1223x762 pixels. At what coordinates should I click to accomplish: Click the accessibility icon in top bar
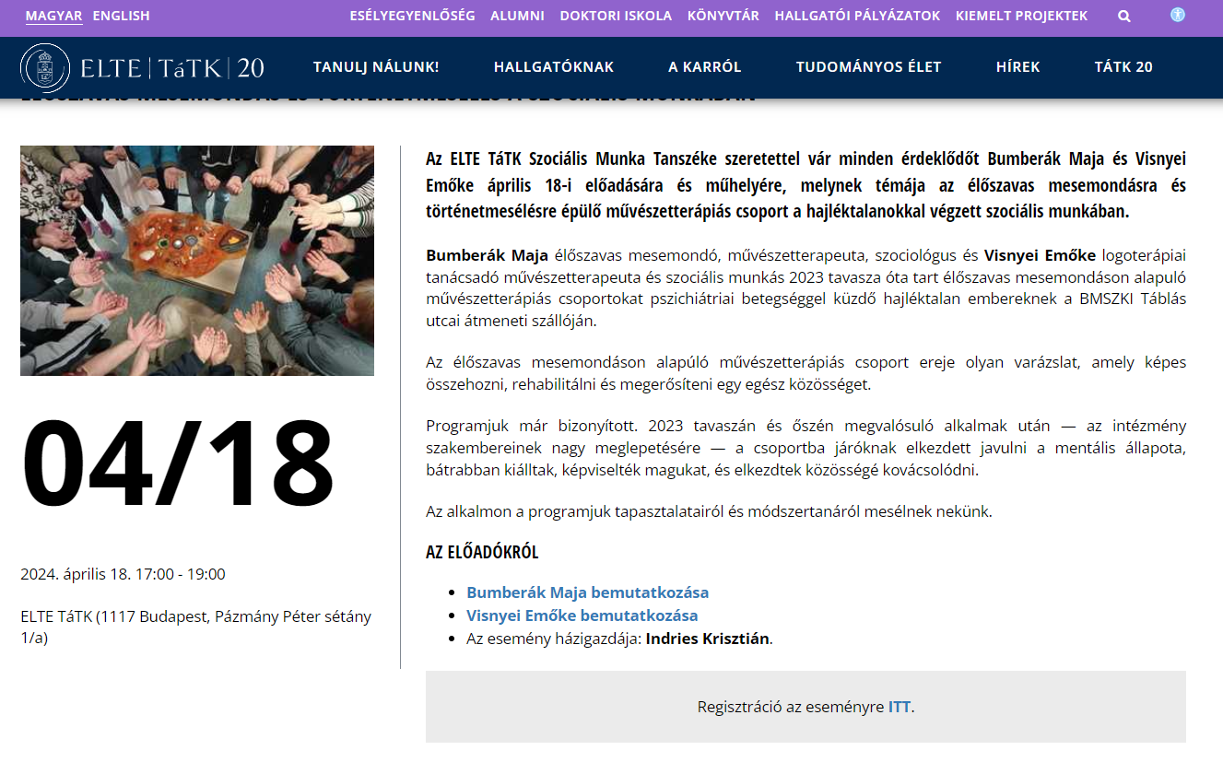click(x=1178, y=15)
